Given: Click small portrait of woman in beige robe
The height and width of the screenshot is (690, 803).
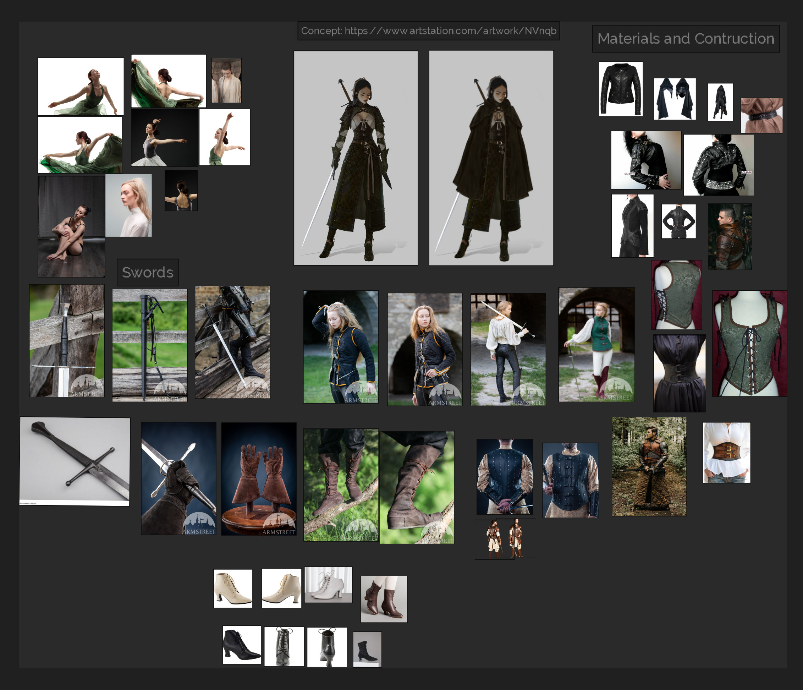Looking at the screenshot, I should [226, 81].
